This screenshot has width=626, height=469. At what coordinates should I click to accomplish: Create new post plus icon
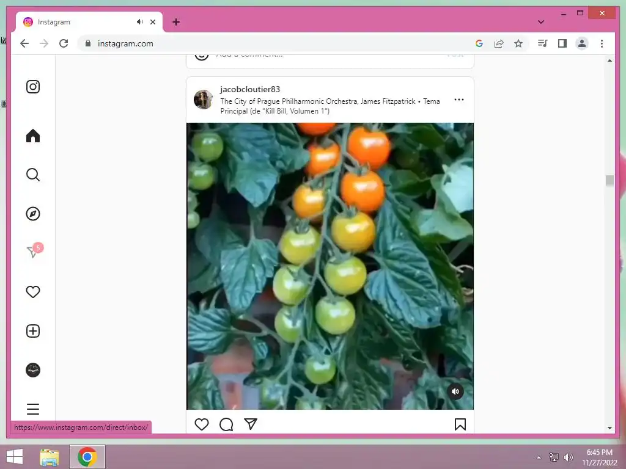click(33, 331)
